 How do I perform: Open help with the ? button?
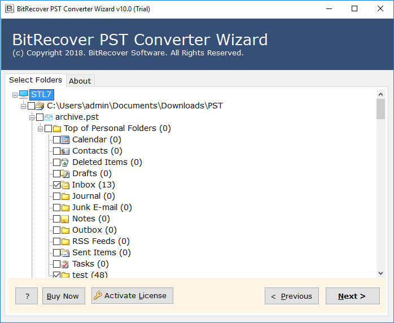(x=27, y=296)
